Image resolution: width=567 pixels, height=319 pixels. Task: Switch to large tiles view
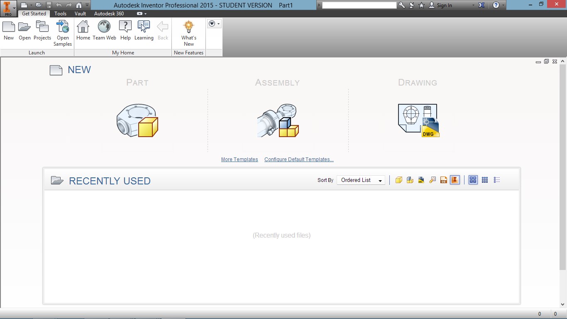click(x=473, y=180)
